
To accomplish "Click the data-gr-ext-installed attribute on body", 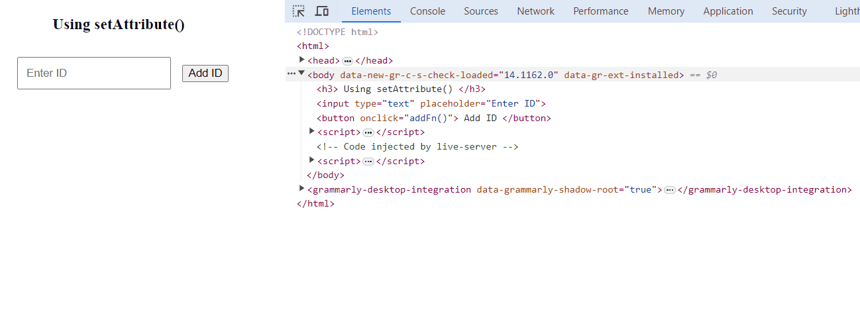I will click(621, 75).
